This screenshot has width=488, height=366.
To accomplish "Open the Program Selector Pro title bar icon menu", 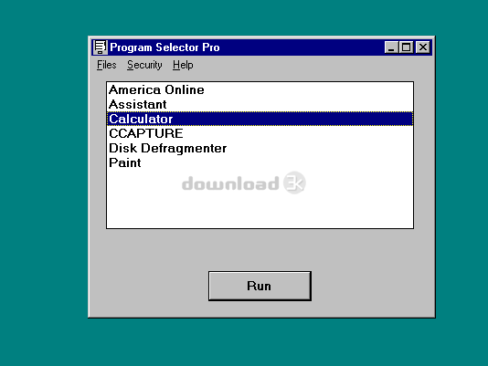I will pos(101,47).
